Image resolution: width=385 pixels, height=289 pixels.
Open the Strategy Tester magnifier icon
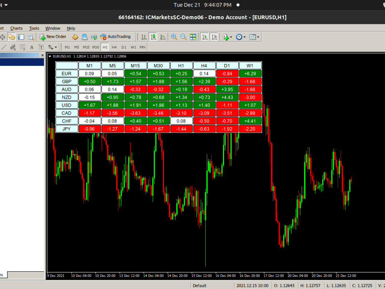coord(30,37)
